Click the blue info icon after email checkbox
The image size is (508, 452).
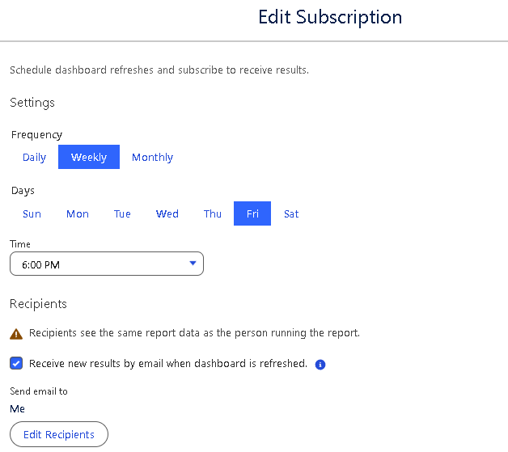click(320, 365)
